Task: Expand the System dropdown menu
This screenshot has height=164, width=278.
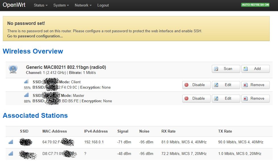Action: coord(61,5)
